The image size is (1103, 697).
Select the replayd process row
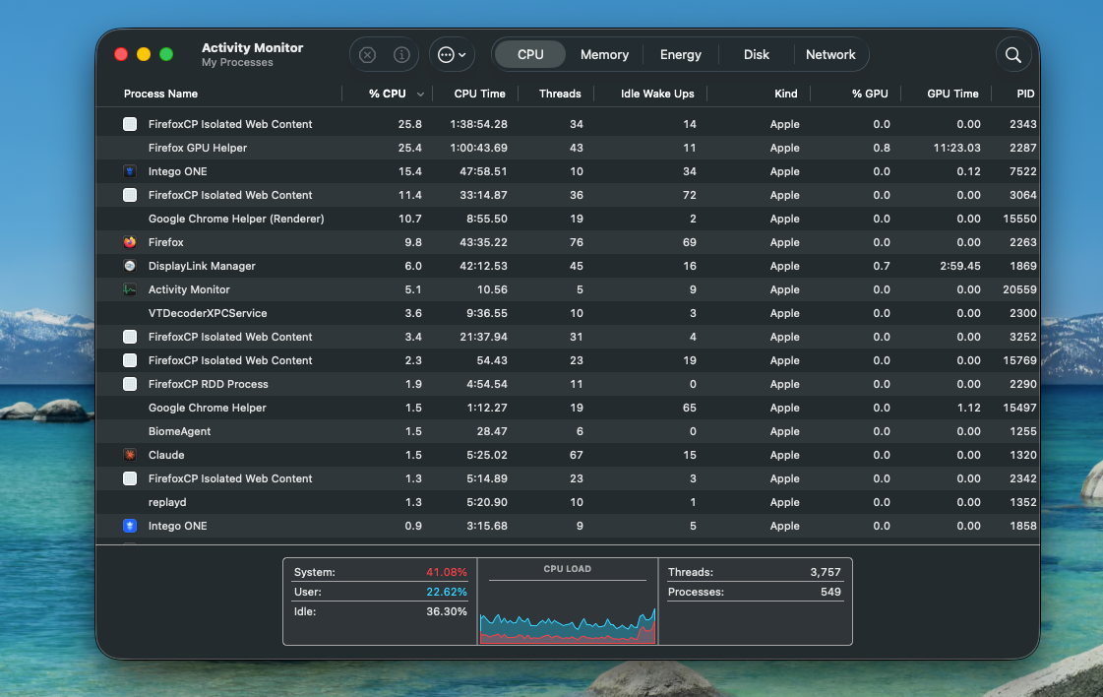(x=568, y=502)
